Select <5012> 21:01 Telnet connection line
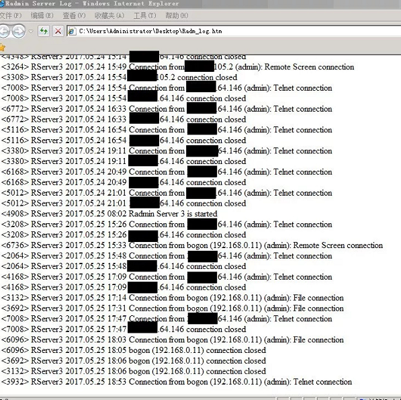This screenshot has width=401, height=400. (x=167, y=193)
